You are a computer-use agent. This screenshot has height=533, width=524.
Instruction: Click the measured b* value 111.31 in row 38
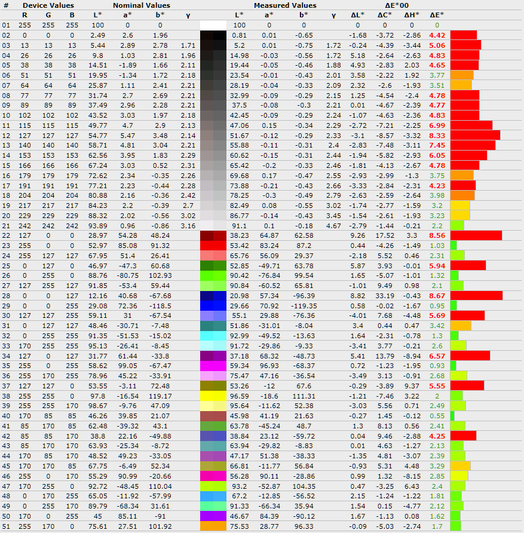pyautogui.click(x=304, y=396)
